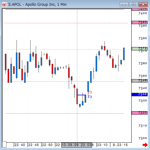The height and width of the screenshot is (150, 150).
Task: Click the gray cursor time label 10-09-09 23:03
Action: pyautogui.click(x=77, y=145)
